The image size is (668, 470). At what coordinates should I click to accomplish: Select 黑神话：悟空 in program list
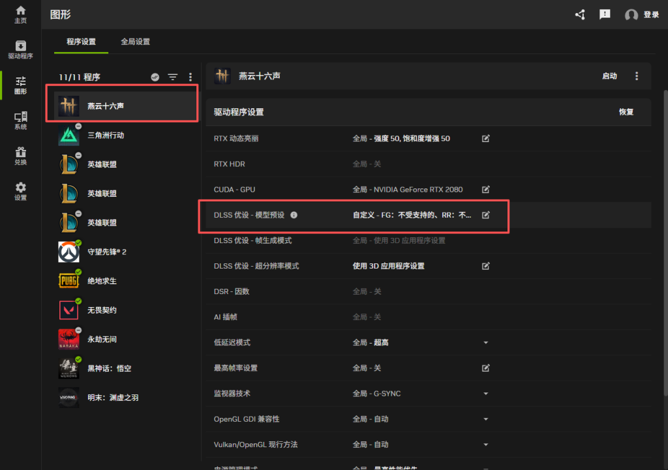(x=110, y=368)
